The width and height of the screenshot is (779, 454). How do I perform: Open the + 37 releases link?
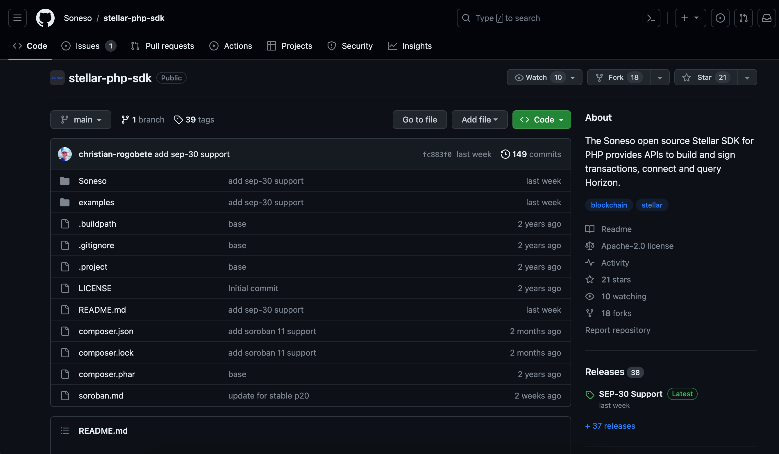(x=610, y=426)
